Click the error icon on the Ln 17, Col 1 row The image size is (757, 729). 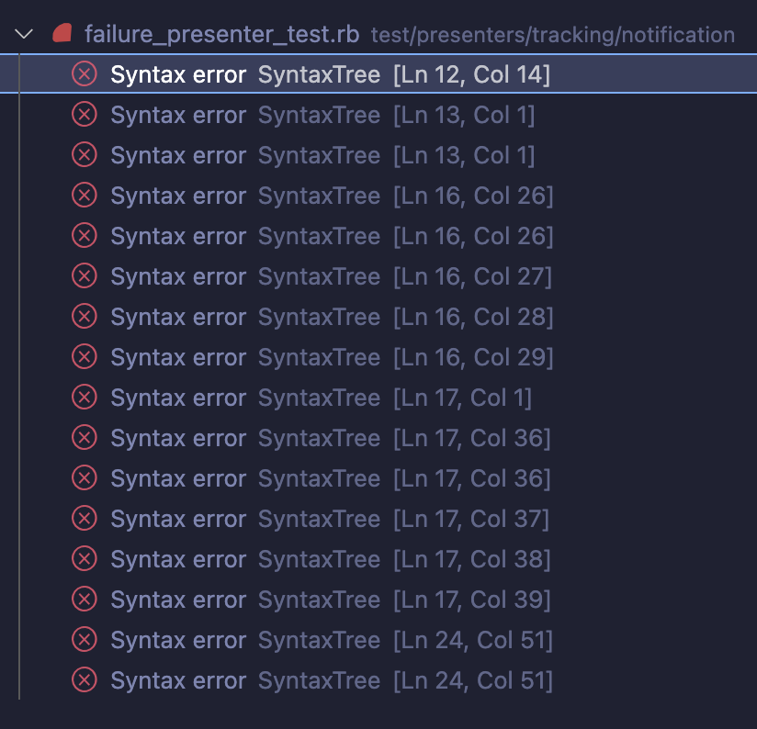[x=85, y=398]
